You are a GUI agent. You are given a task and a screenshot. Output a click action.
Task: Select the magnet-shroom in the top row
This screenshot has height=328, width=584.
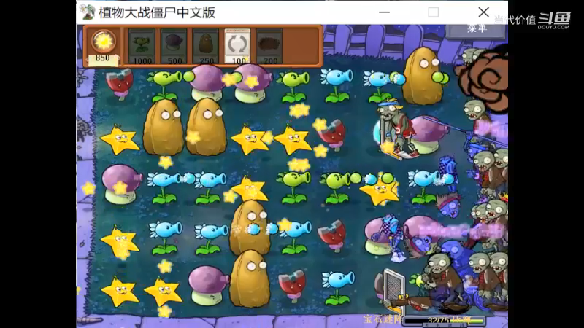(x=119, y=83)
